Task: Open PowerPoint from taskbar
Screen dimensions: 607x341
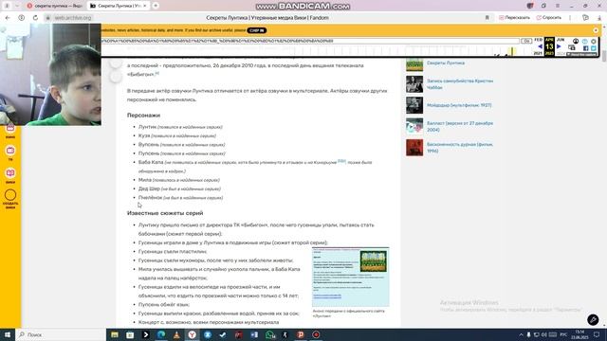Action: (x=301, y=334)
